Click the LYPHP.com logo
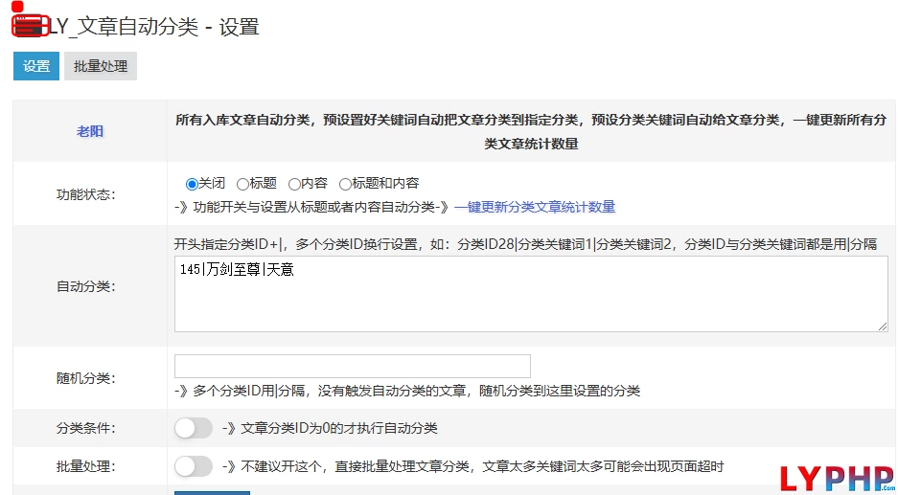 click(836, 477)
